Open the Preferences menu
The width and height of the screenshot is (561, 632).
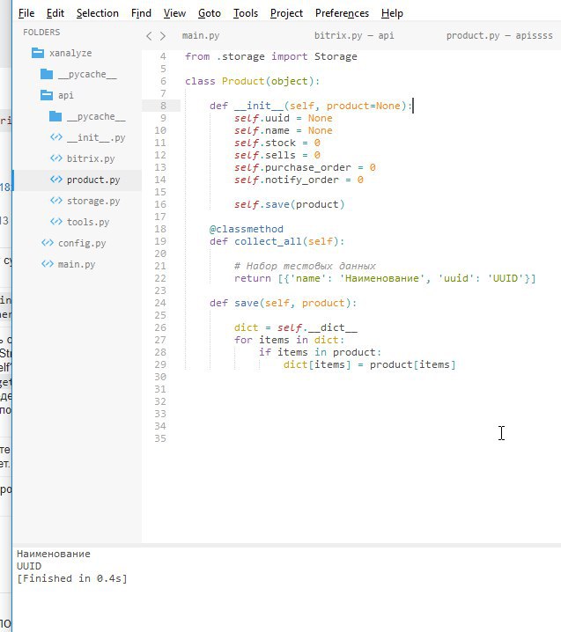[342, 13]
